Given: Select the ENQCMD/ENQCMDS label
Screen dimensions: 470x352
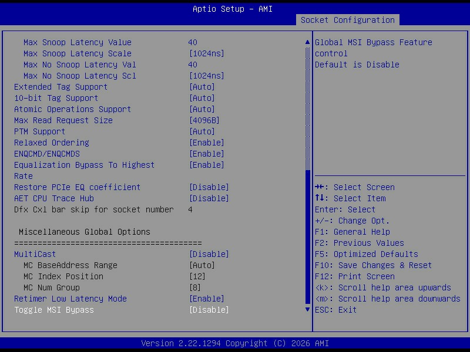Looking at the screenshot, I should pyautogui.click(x=47, y=154).
